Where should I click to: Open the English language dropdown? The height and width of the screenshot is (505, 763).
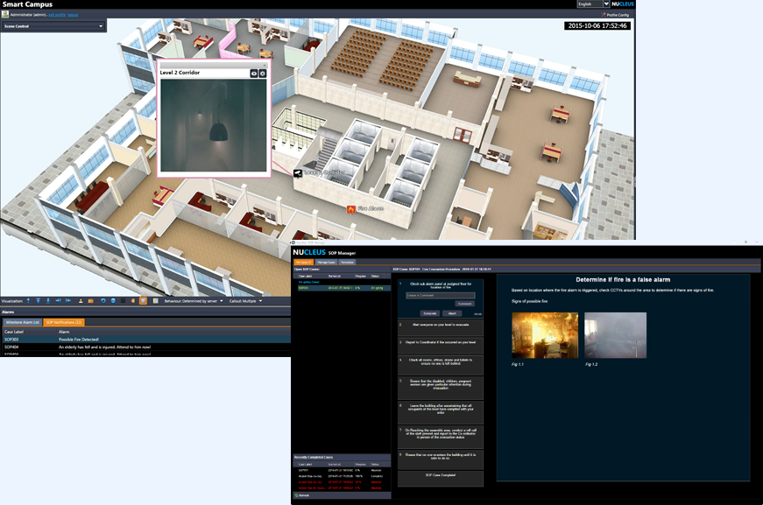tap(593, 4)
